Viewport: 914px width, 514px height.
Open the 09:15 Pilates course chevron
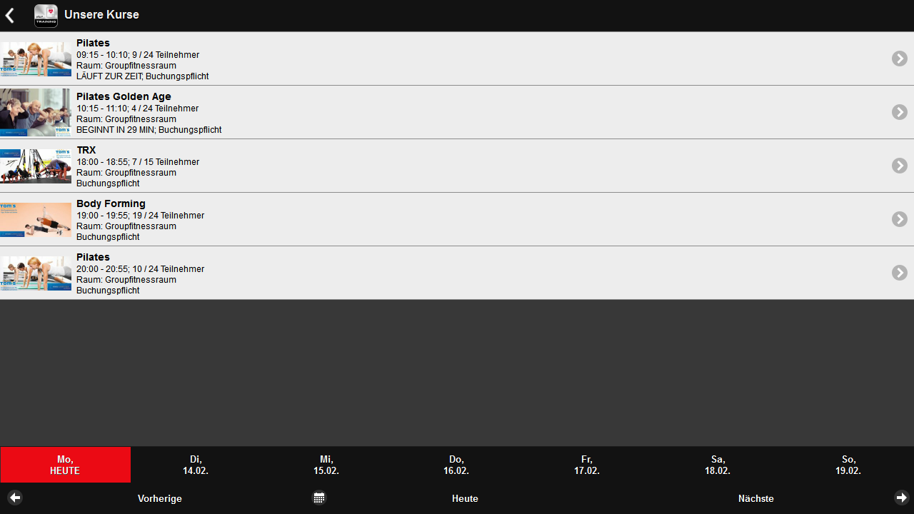899,59
